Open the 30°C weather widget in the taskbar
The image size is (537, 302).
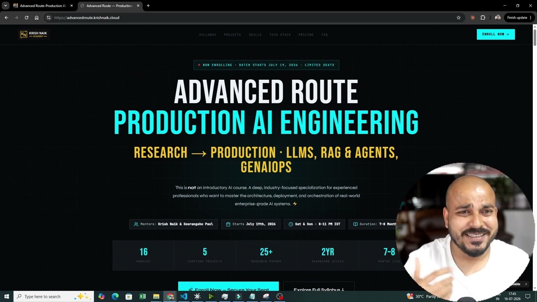click(x=422, y=297)
